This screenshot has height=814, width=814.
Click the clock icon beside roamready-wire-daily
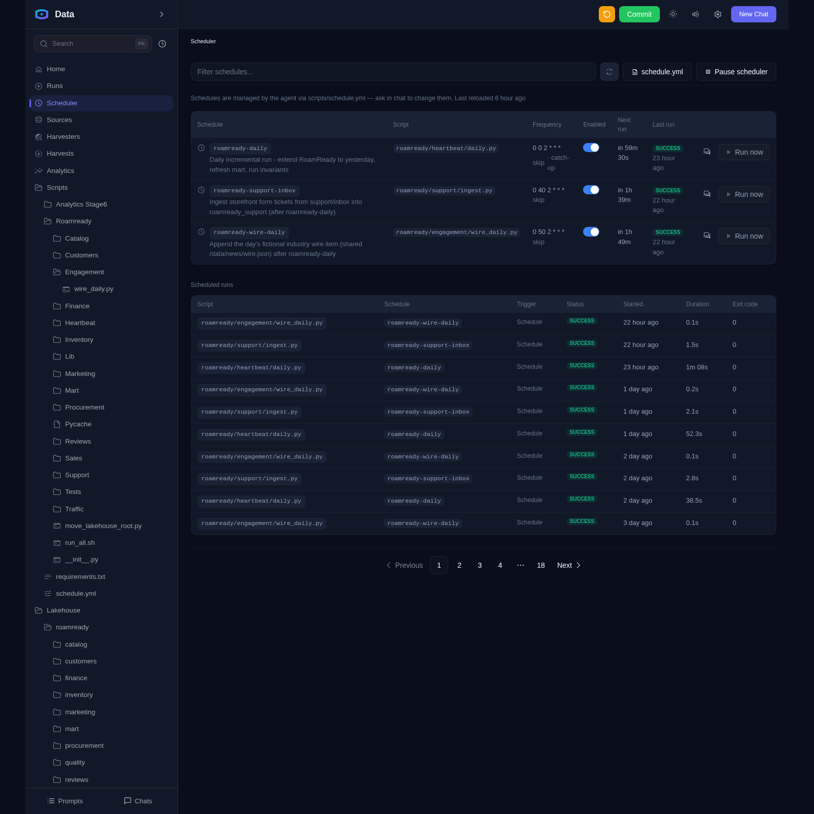pos(201,232)
